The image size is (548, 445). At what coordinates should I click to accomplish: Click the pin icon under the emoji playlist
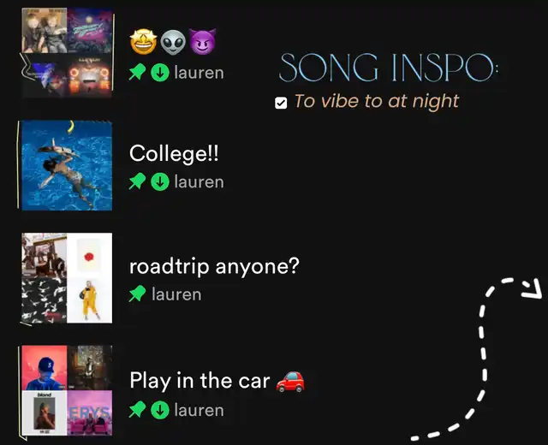click(137, 72)
